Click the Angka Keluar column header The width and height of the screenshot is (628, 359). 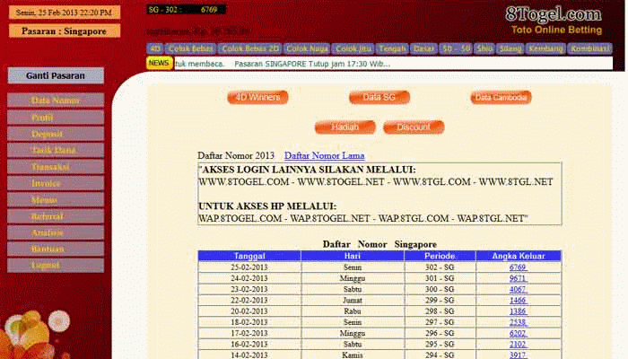point(519,256)
